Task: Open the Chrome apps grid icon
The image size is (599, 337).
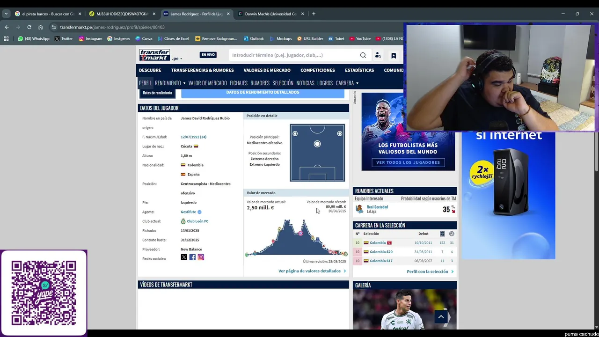Action: click(6, 39)
